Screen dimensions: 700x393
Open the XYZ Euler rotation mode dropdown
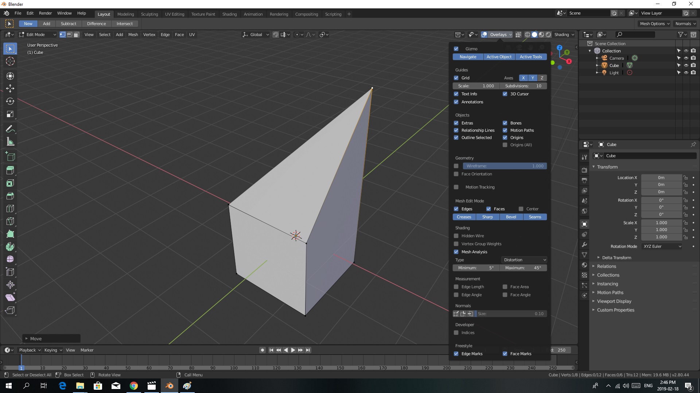pos(662,246)
